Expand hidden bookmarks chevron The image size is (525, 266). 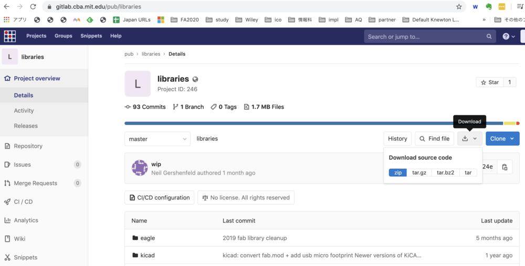click(484, 20)
